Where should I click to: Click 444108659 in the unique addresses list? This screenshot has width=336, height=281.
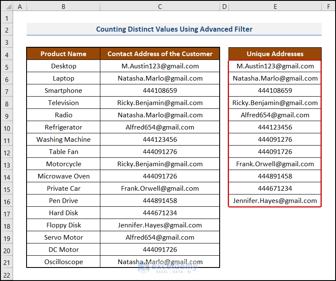coord(275,90)
